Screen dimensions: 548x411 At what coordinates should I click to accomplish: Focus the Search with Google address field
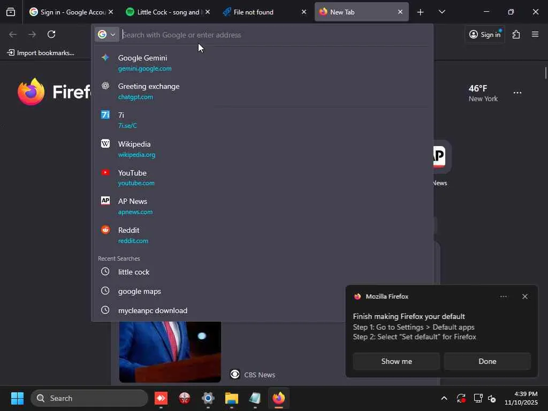click(x=275, y=35)
